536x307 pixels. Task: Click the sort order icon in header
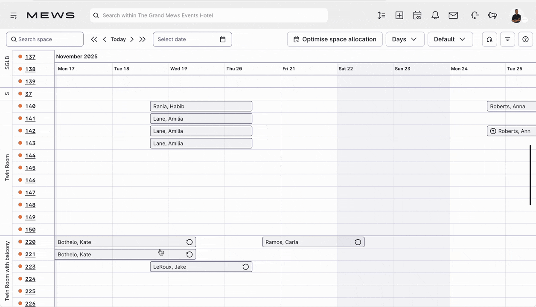[x=381, y=15]
